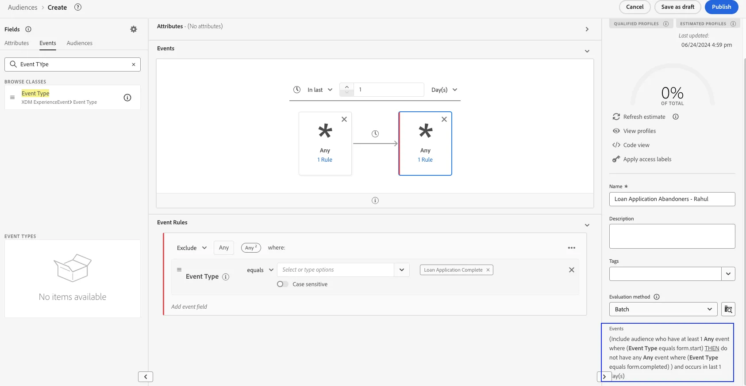Open the help icon next to Create
746x386 pixels.
pos(78,7)
